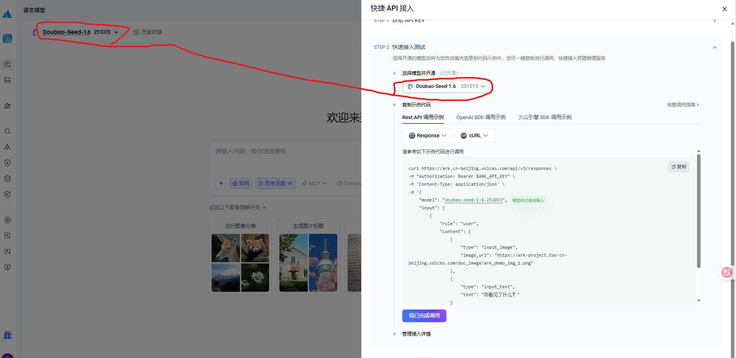Open the compass explore icon in the sidebar
The width and height of the screenshot is (736, 358).
point(7,39)
